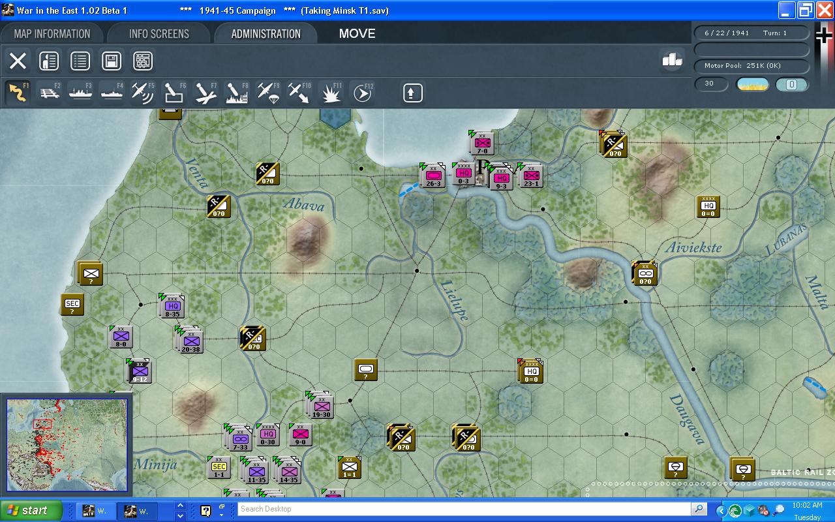
Task: Select the SEC 1-1 security unit
Action: coord(219,467)
